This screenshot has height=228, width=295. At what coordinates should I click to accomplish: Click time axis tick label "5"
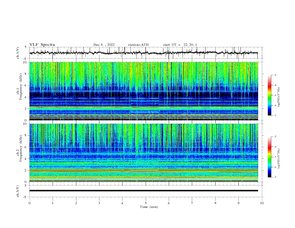146,203
